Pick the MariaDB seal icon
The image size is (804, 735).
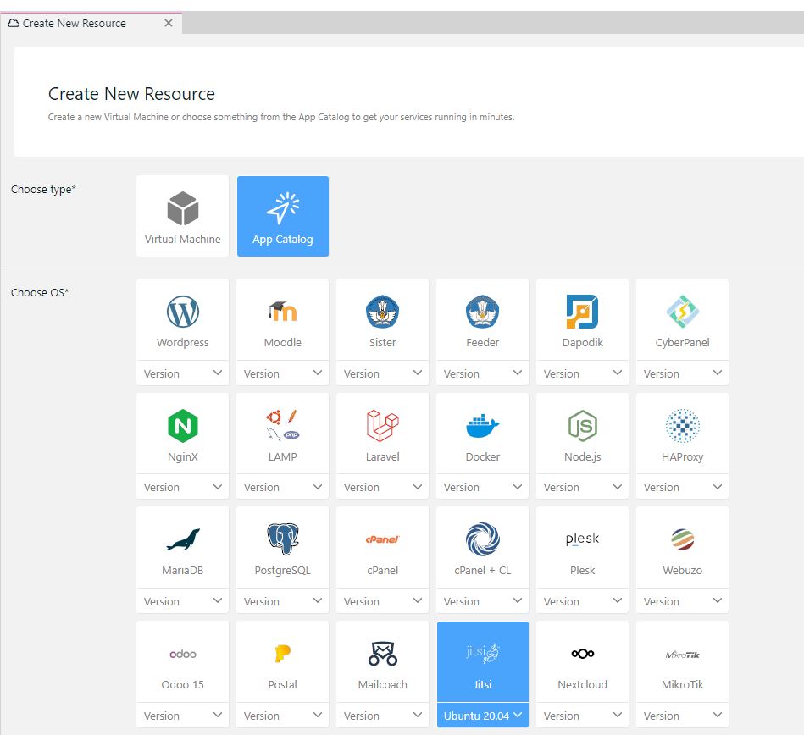pos(182,539)
